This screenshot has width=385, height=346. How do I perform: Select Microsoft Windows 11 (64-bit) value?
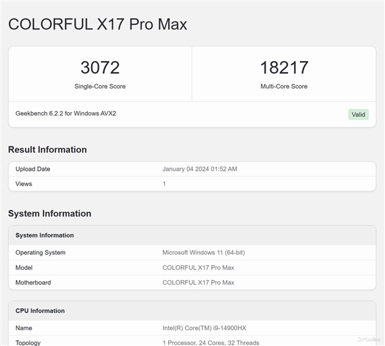(203, 252)
